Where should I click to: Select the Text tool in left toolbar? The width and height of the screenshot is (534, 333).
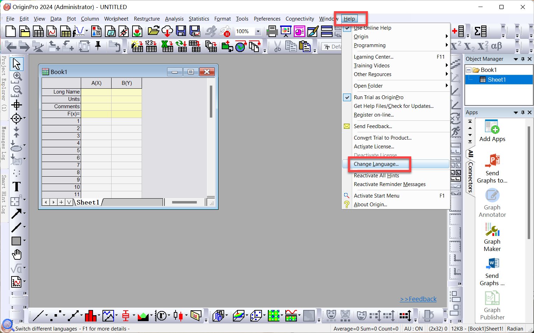[x=16, y=187]
